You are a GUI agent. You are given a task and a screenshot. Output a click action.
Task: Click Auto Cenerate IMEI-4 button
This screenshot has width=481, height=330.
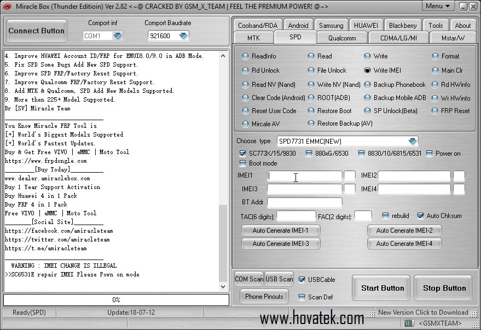pyautogui.click(x=404, y=244)
